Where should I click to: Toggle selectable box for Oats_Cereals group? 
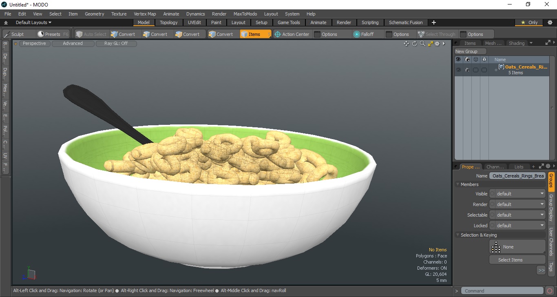point(475,70)
